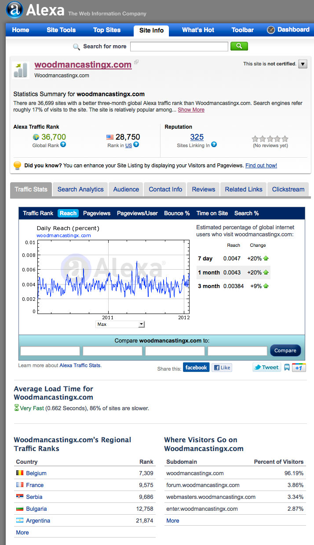Image resolution: width=314 pixels, height=545 pixels.
Task: Select the Traffic Rank chart metric
Action: [38, 213]
